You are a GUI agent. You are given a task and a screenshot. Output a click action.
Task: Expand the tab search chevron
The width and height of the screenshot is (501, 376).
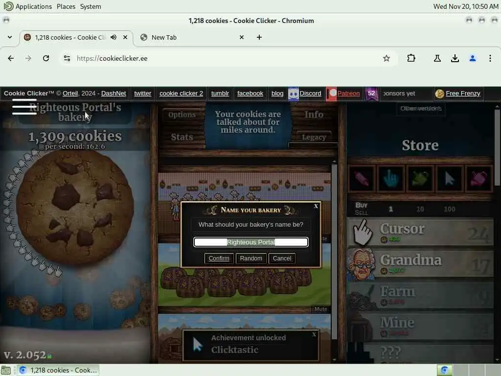tap(10, 37)
